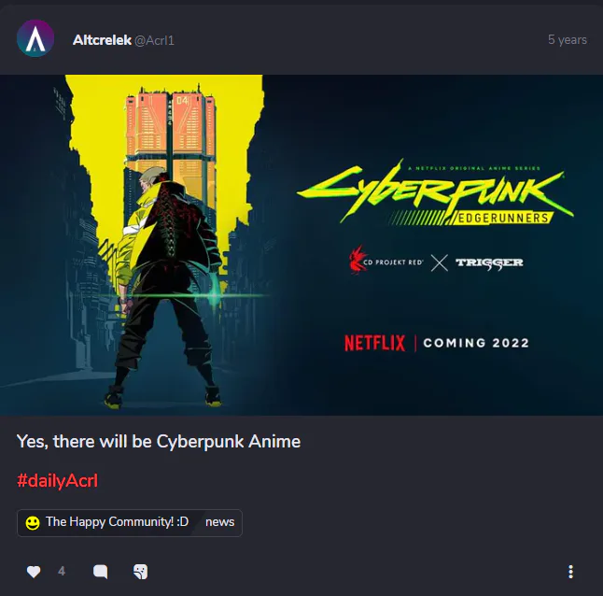The height and width of the screenshot is (596, 603).
Task: Click the 5 years timestamp
Action: pos(568,39)
